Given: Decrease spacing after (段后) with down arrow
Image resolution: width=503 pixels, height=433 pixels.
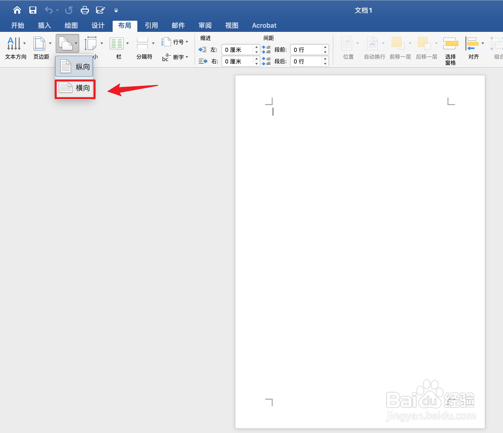Looking at the screenshot, I should 325,64.
